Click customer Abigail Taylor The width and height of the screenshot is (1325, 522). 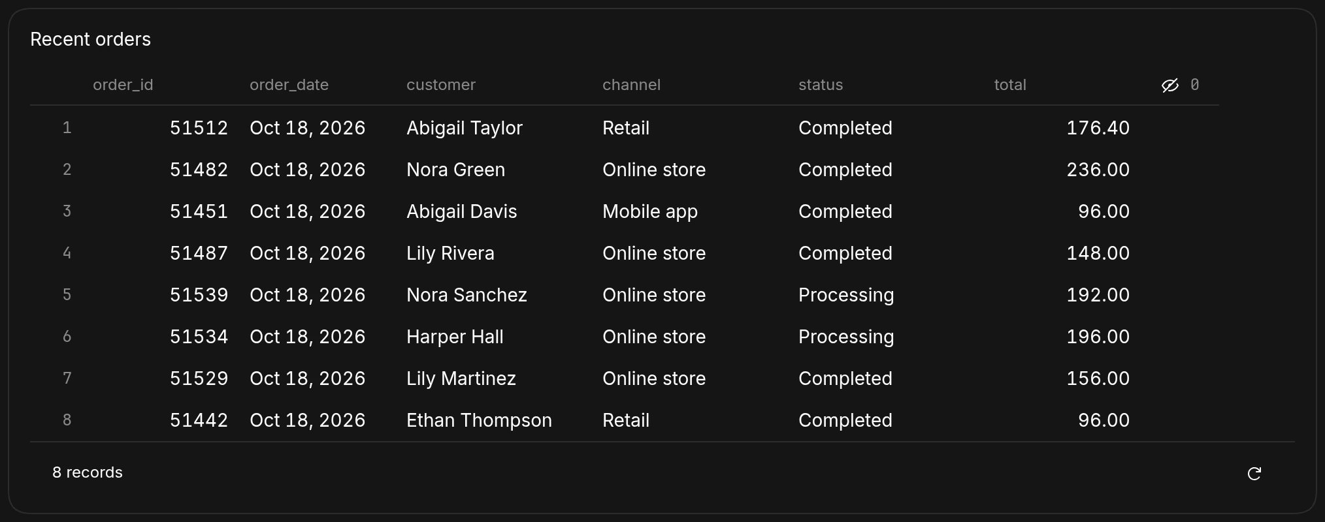click(465, 128)
